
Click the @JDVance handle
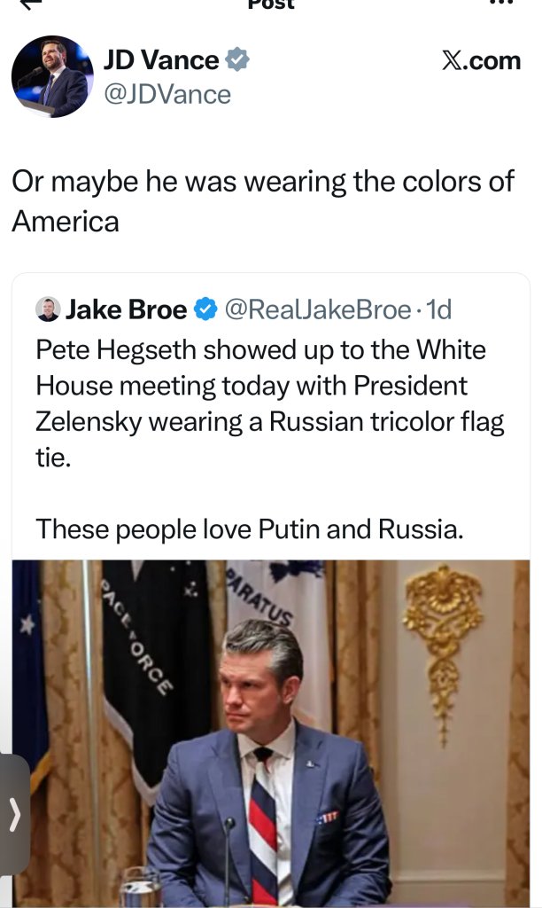pyautogui.click(x=166, y=93)
